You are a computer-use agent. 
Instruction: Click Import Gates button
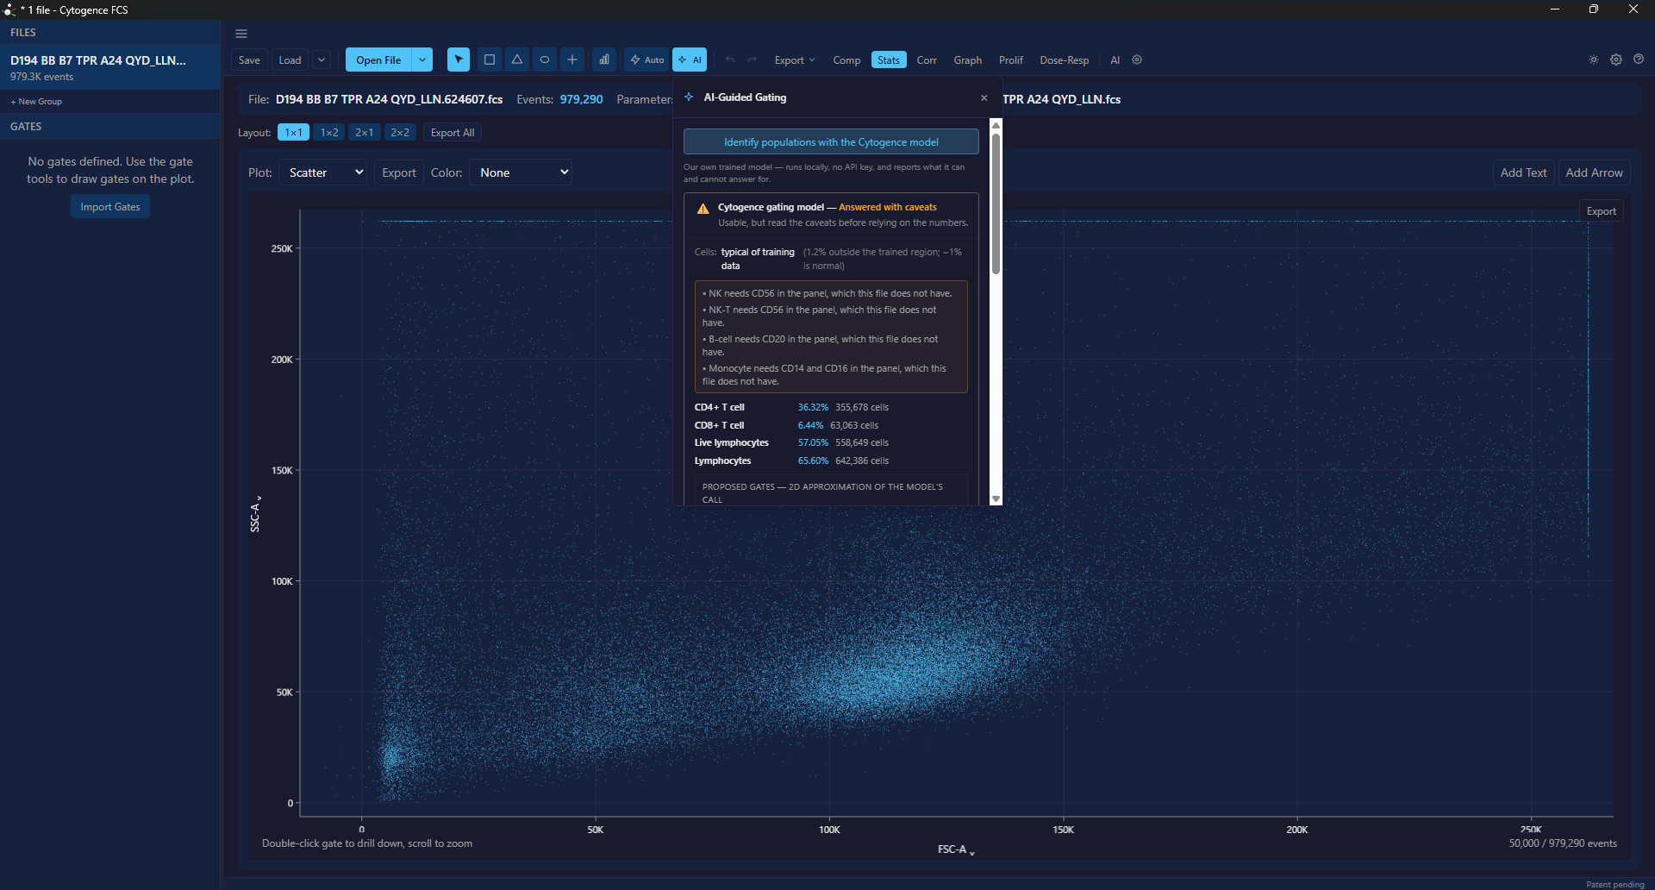[x=110, y=207]
